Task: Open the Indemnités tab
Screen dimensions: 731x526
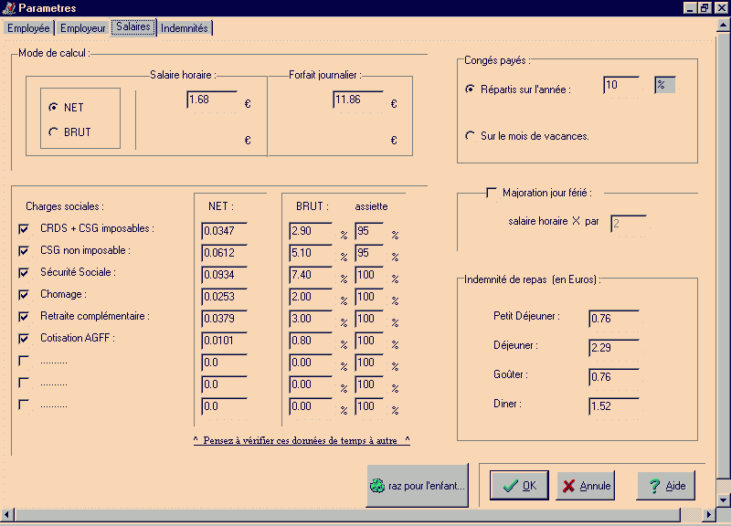Action: point(185,28)
